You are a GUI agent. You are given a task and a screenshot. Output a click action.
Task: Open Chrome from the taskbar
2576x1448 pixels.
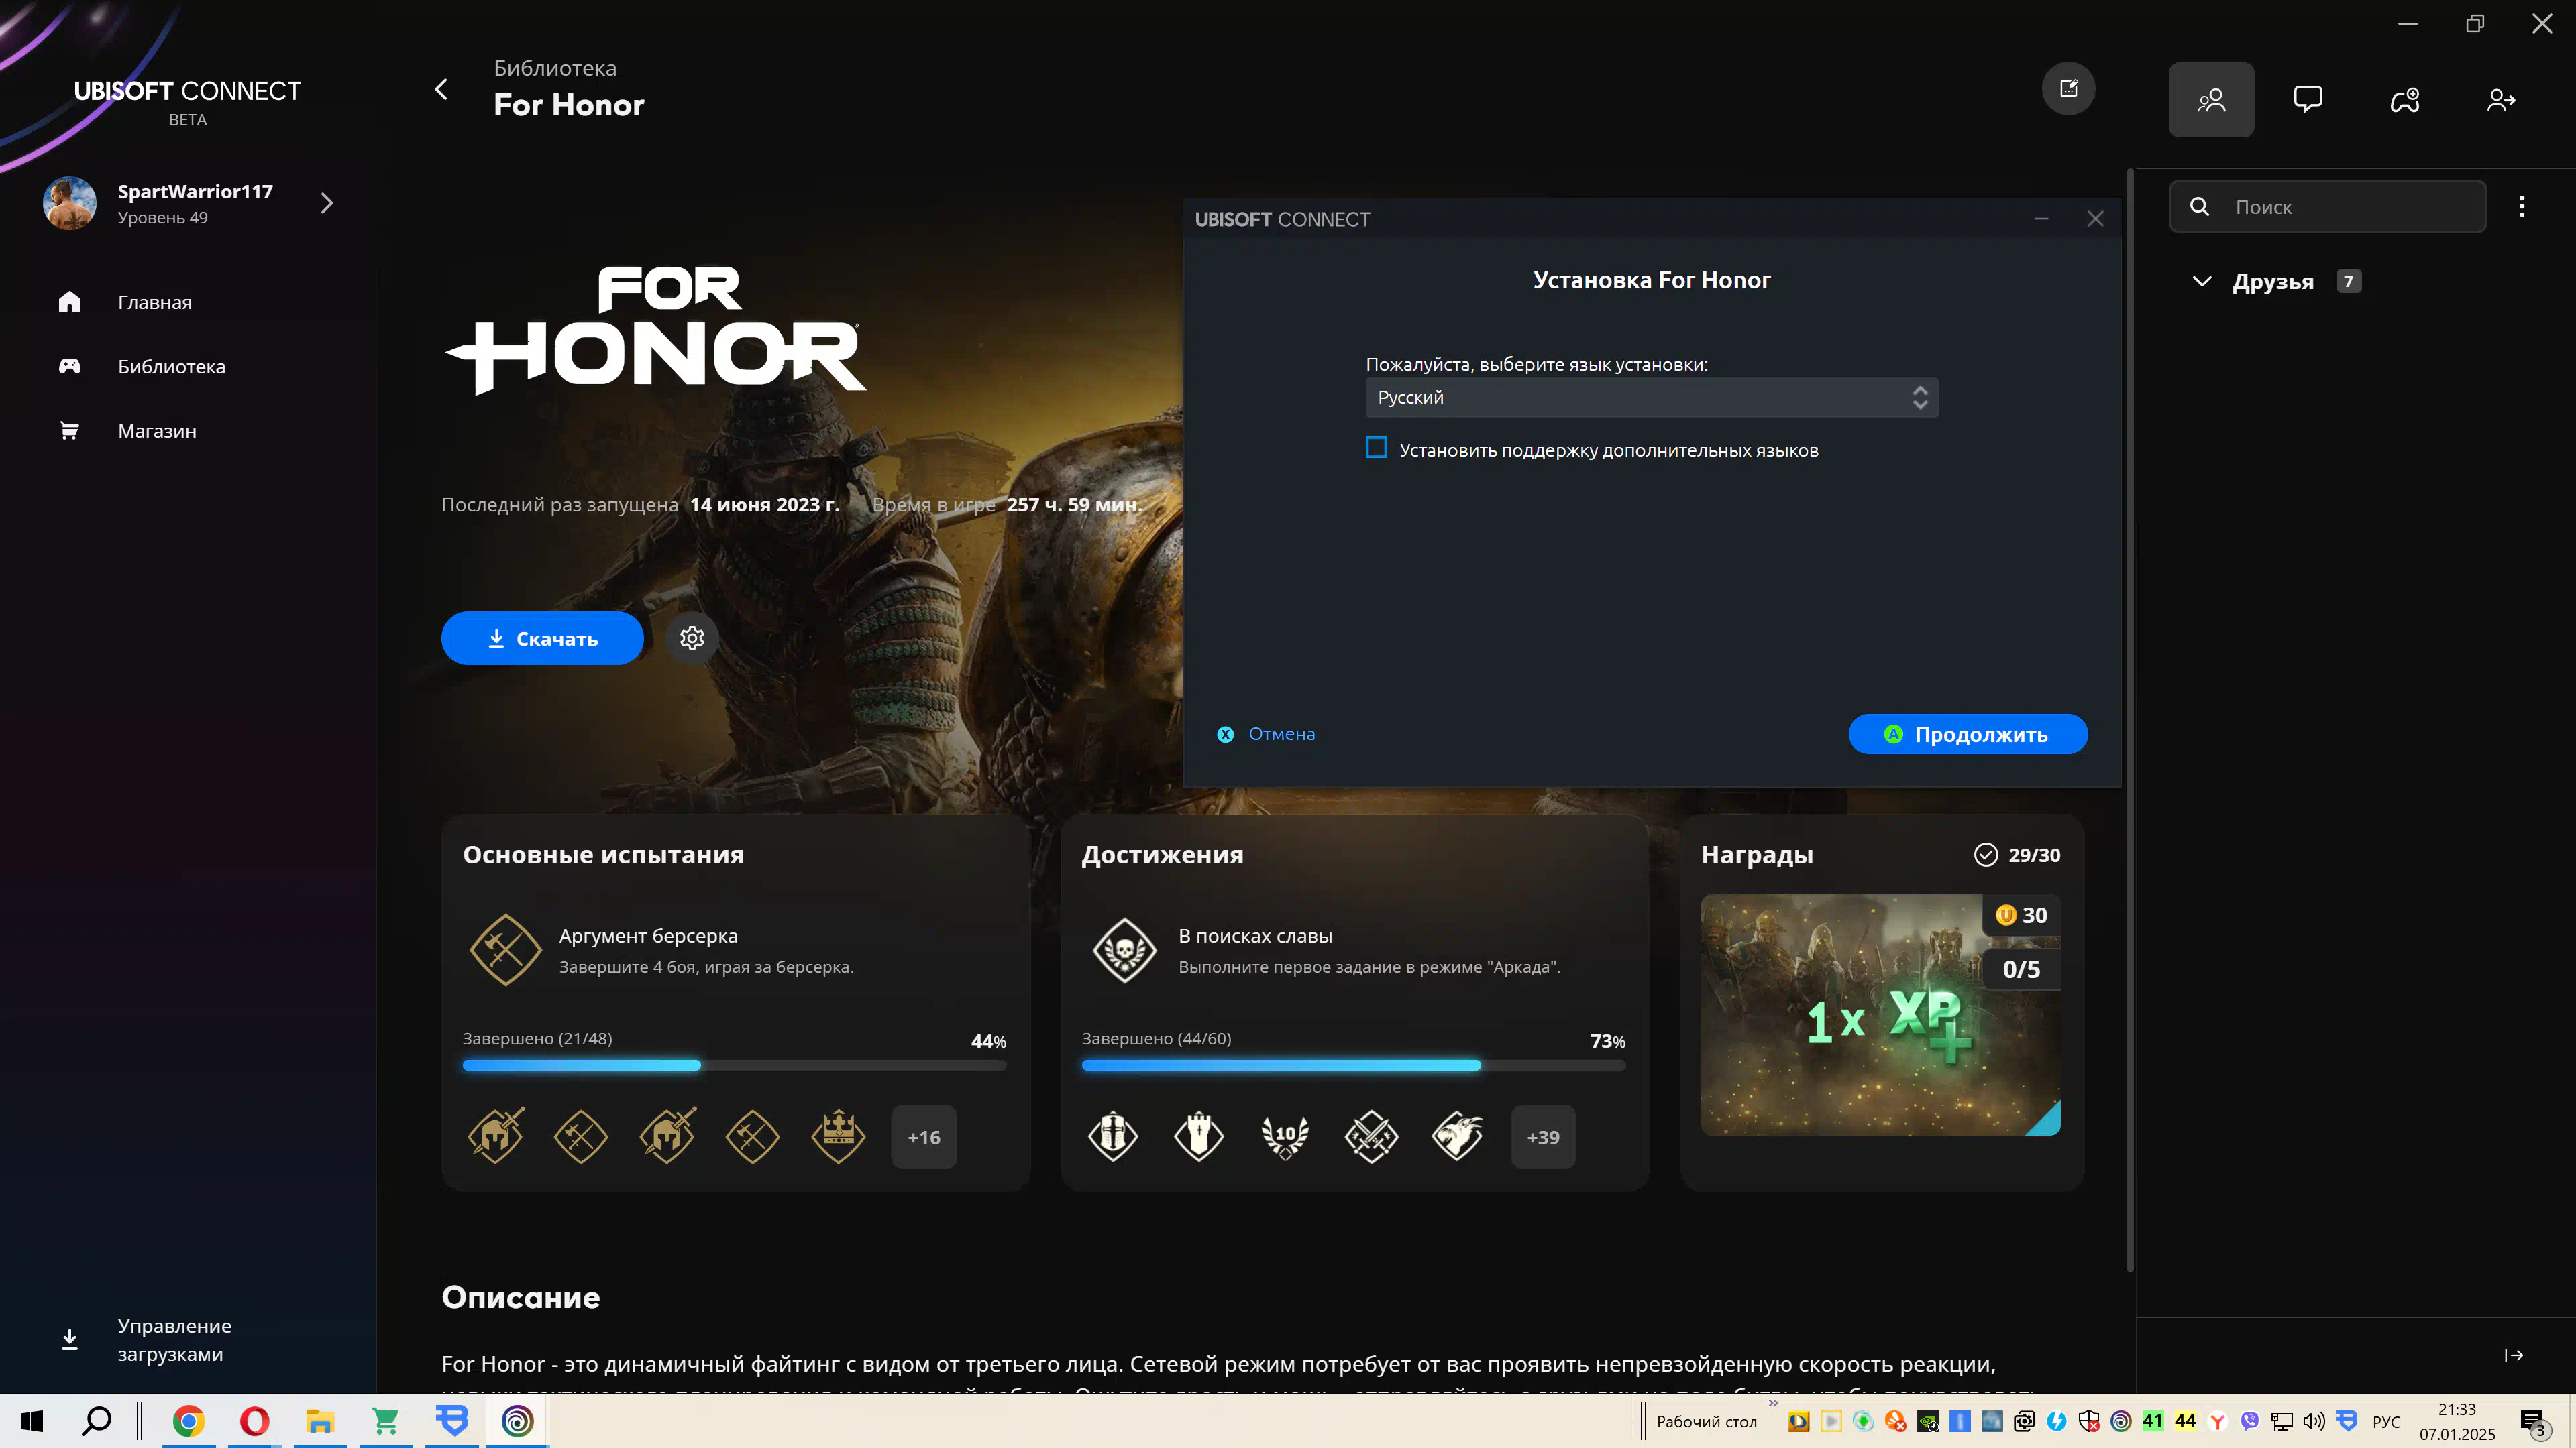tap(188, 1421)
